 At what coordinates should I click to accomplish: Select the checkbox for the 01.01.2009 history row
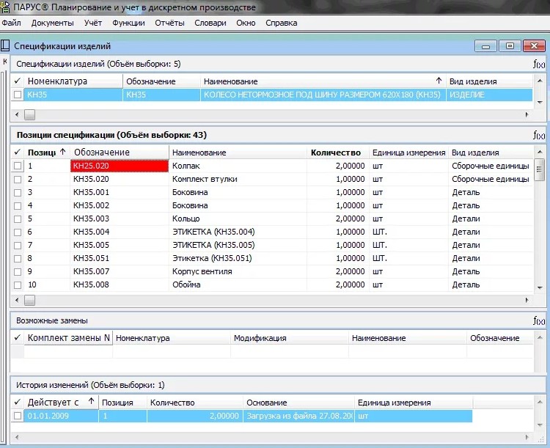pos(18,416)
